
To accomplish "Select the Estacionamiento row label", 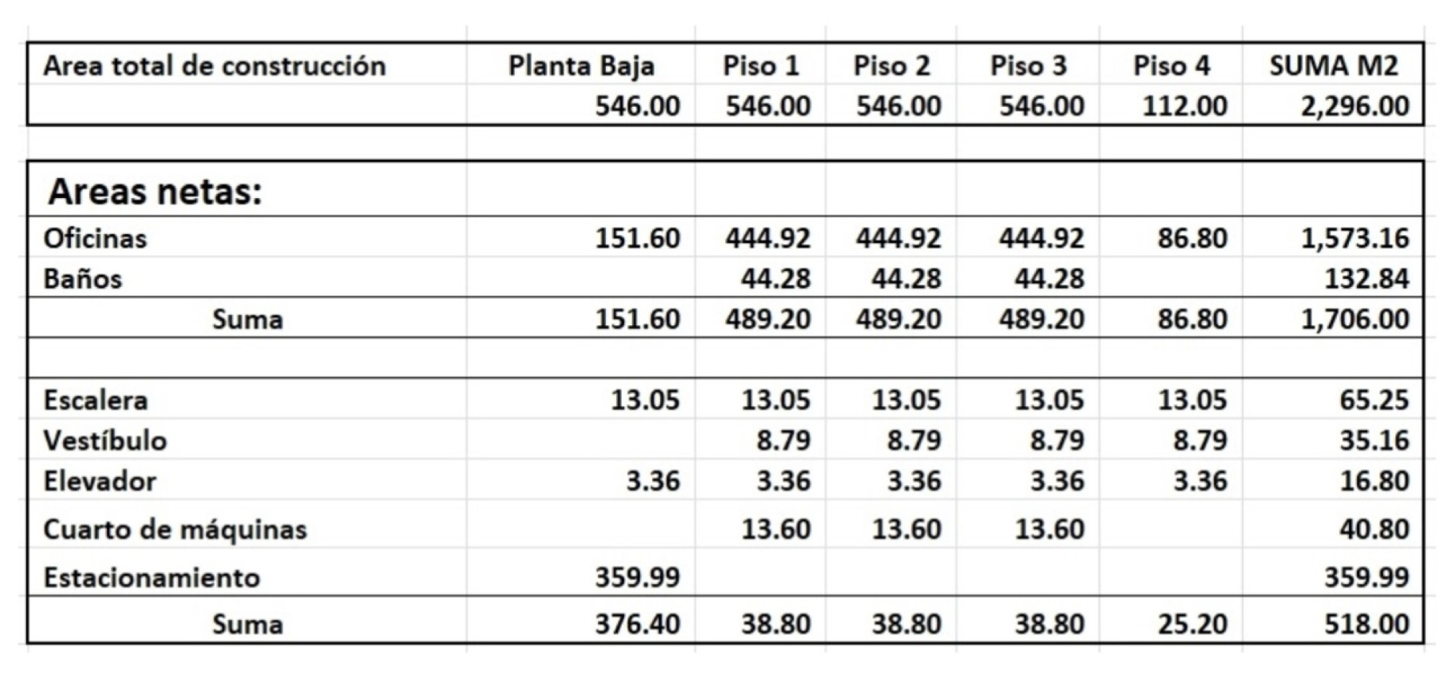I will (x=151, y=577).
